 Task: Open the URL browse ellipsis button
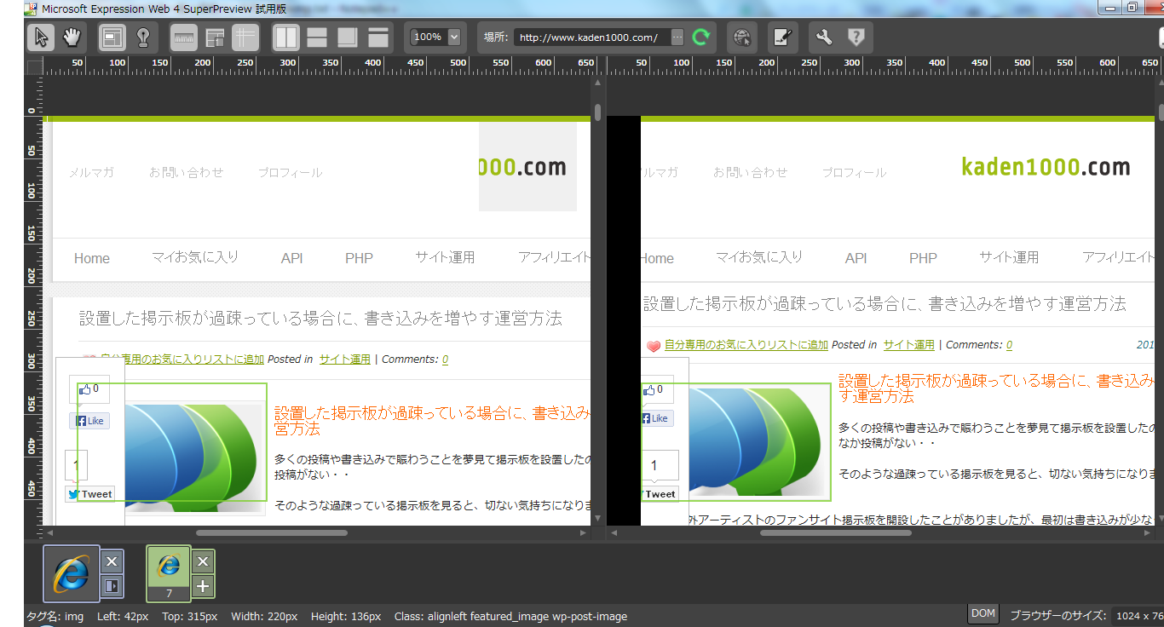coord(677,37)
